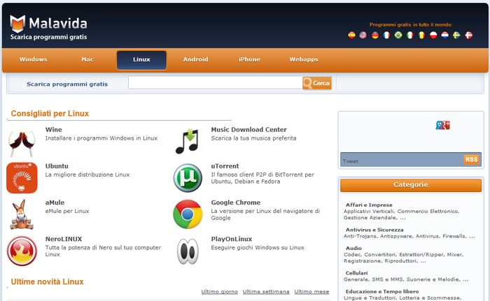Choose the Netherlands flag icon

point(444,35)
